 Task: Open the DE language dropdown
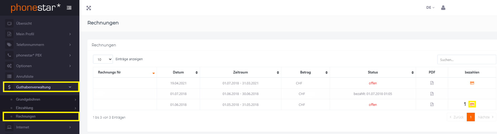(430, 8)
